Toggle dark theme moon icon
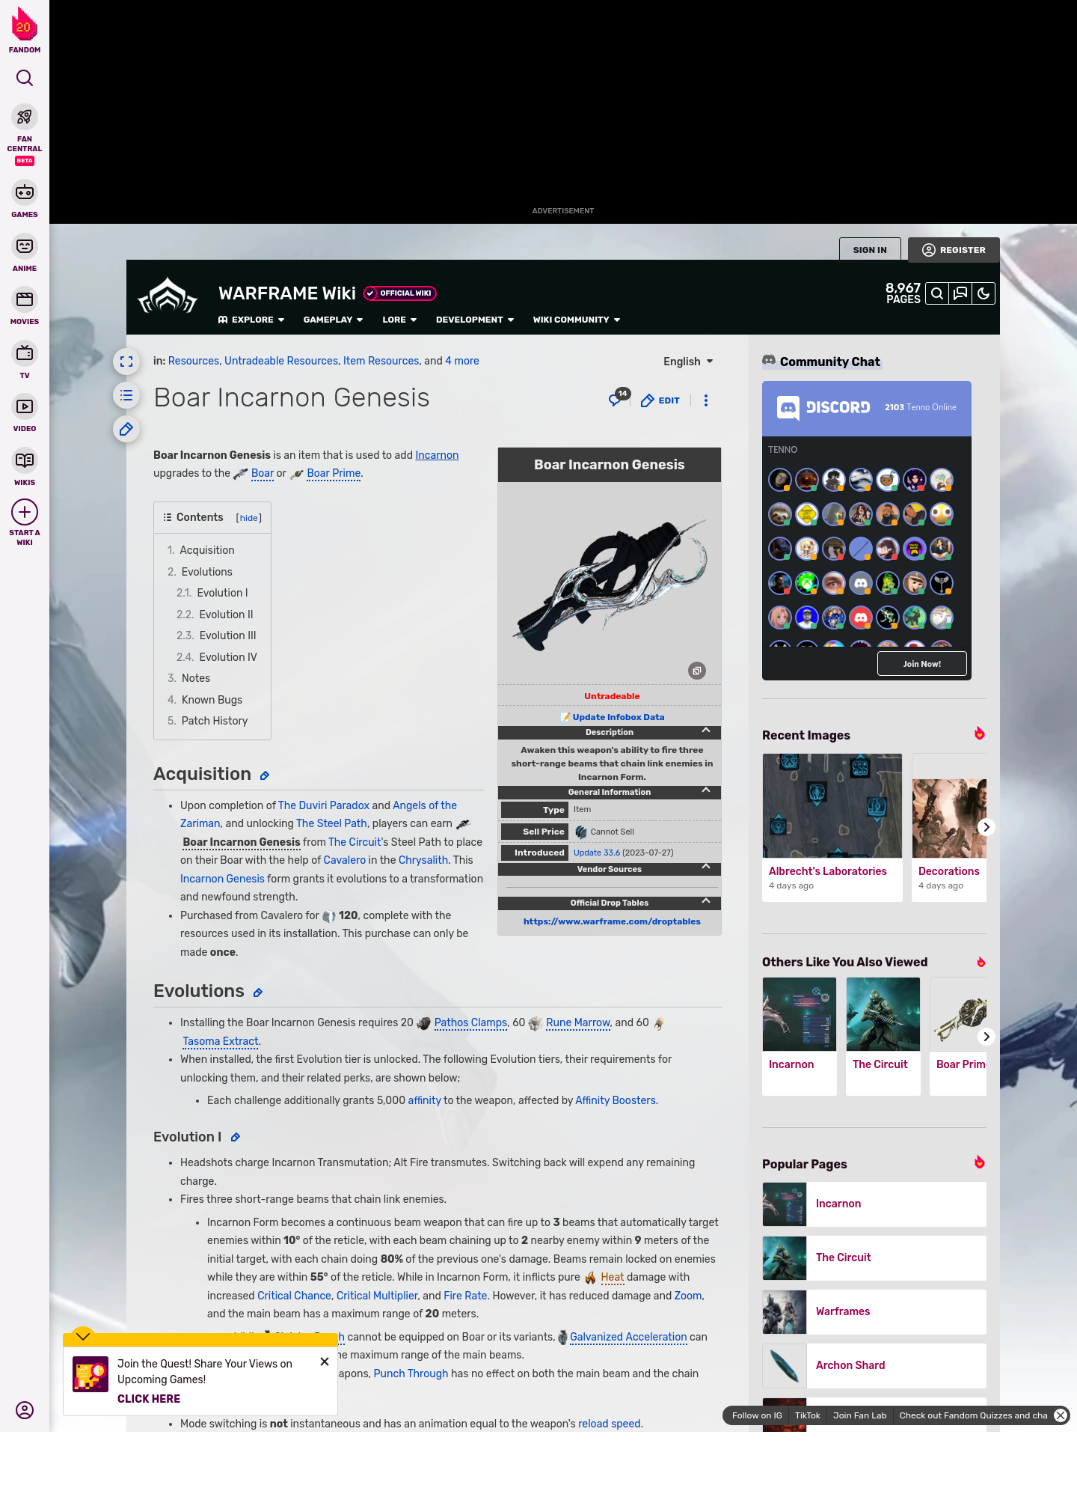The height and width of the screenshot is (1497, 1077). pyautogui.click(x=984, y=293)
